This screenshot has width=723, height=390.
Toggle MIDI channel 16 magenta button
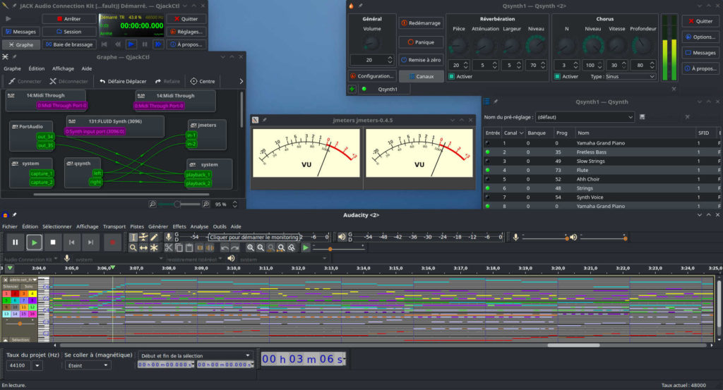coord(32,314)
